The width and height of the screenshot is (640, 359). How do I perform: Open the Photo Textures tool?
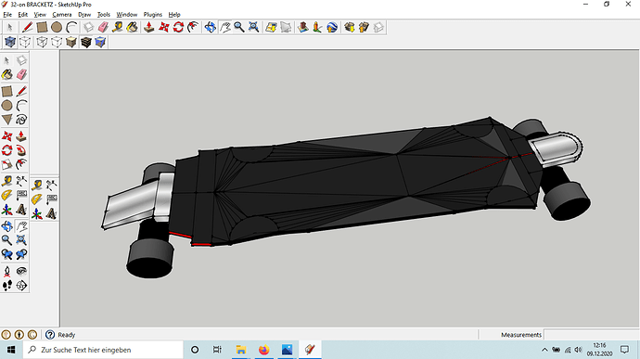[x=317, y=27]
